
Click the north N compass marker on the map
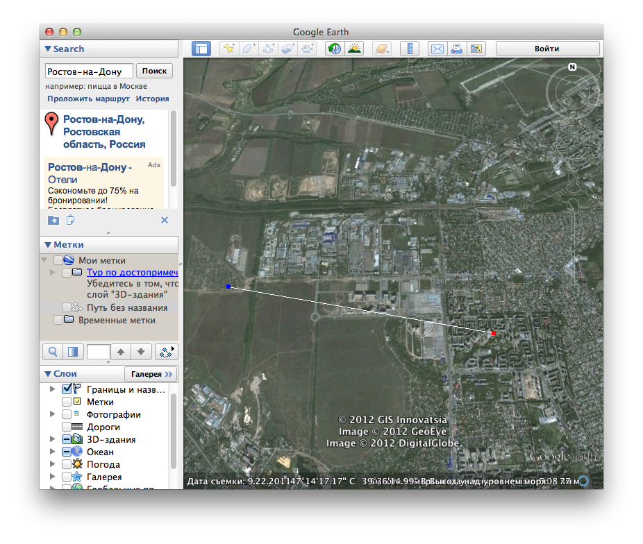572,67
